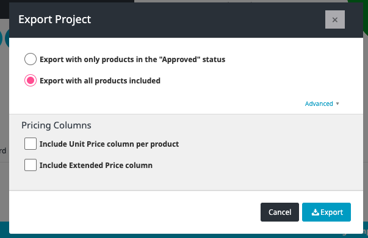Click the blue Export button
The height and width of the screenshot is (238, 368).
pyautogui.click(x=327, y=212)
